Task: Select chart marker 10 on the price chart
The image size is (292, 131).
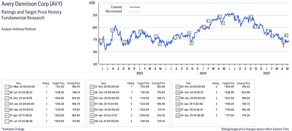Action: click(x=203, y=26)
